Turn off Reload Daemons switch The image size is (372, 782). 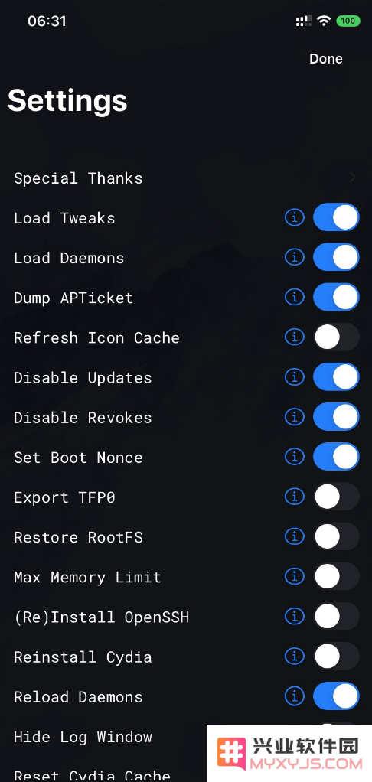pos(336,696)
